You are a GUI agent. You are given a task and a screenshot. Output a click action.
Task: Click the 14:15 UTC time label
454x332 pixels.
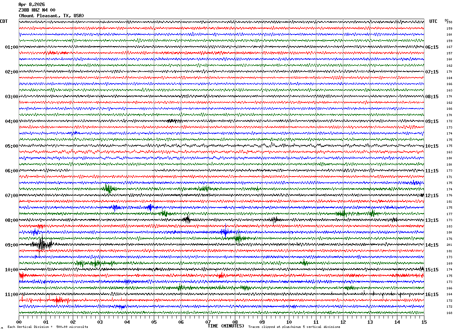point(432,245)
